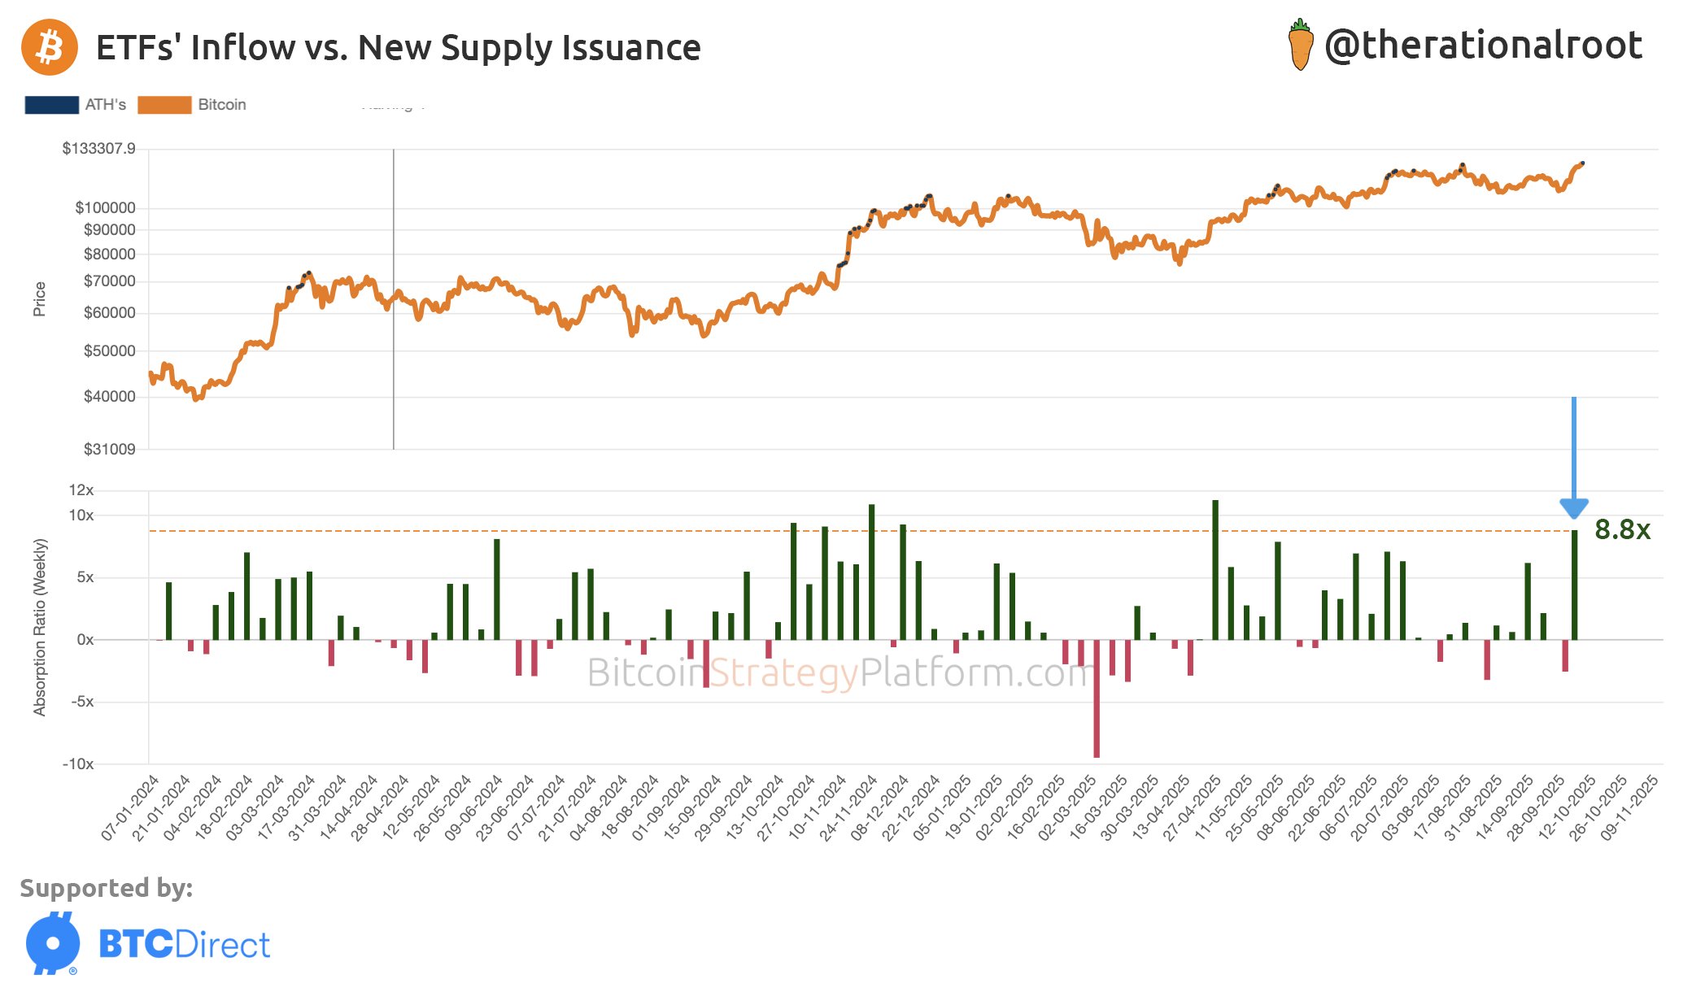Toggle the Bitcoin legend series
This screenshot has height=992, width=1692.
coord(221,105)
